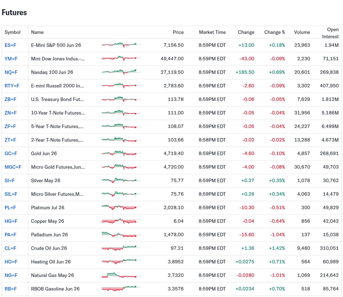
Task: Open the PA=F Palladium link
Action: [x=11, y=234]
